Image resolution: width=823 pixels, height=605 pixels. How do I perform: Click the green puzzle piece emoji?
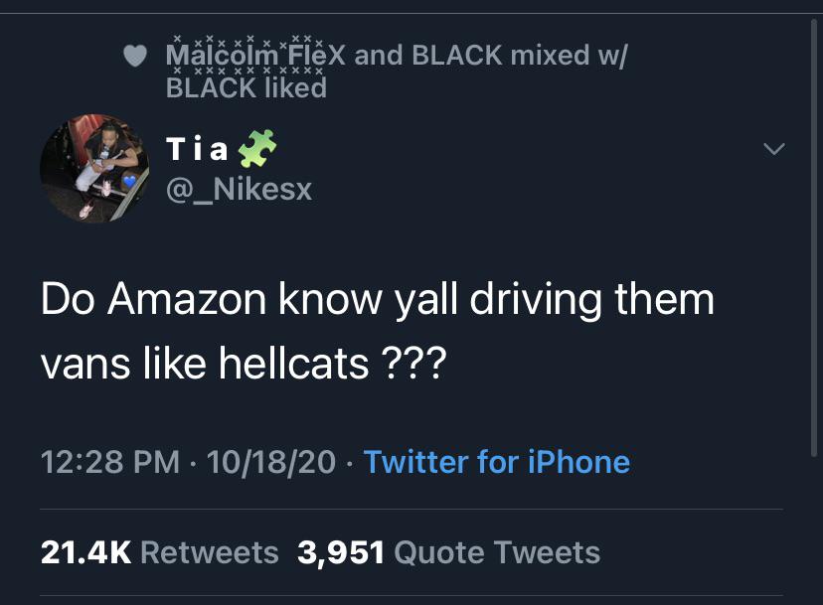click(x=256, y=151)
